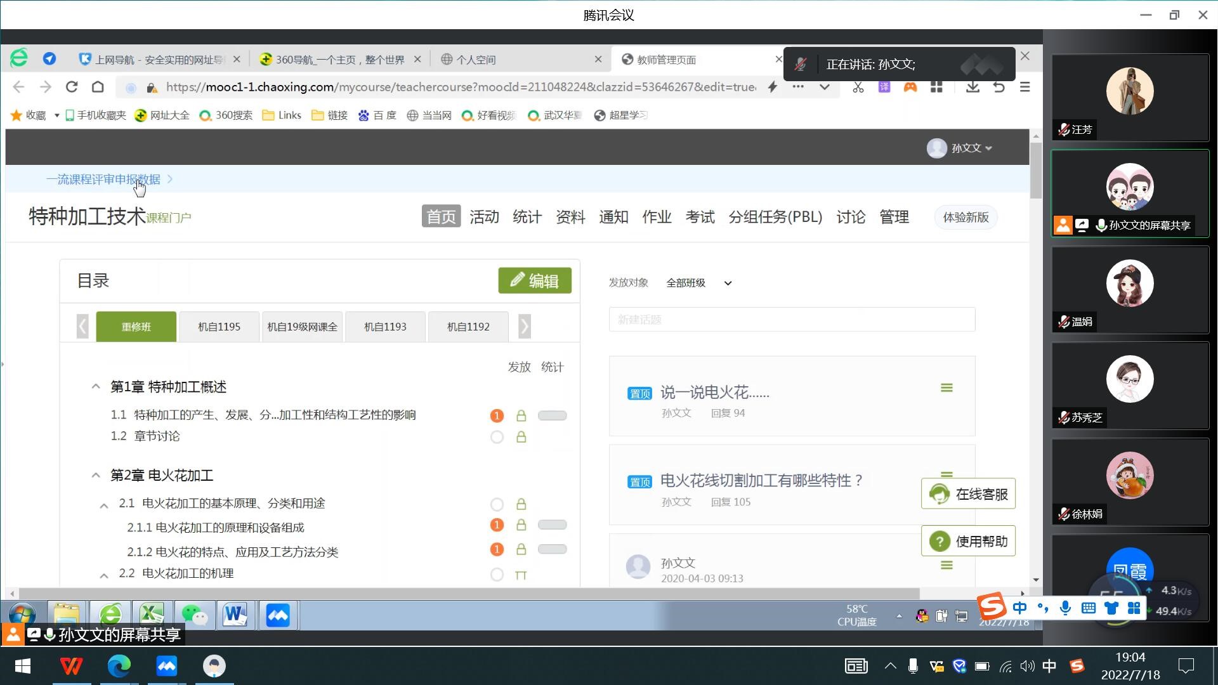Switch to 机自1195 class tab

tap(219, 327)
